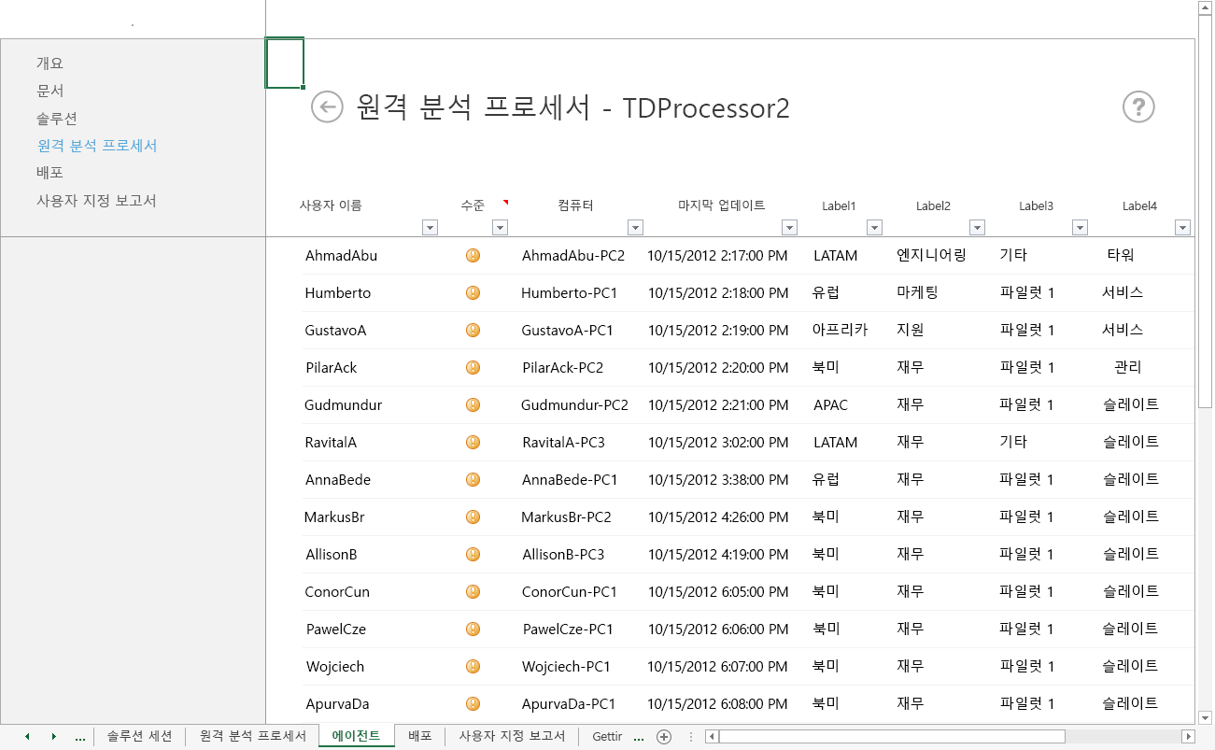1215x750 pixels.
Task: Click warning icon in Gudmundur row
Action: click(473, 404)
